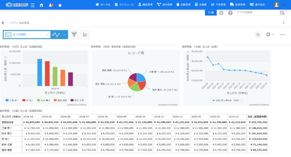291x157 pixels.
Task: Toggle the line chart legend 合計(売上高合計)
Action: pyautogui.click(x=227, y=100)
